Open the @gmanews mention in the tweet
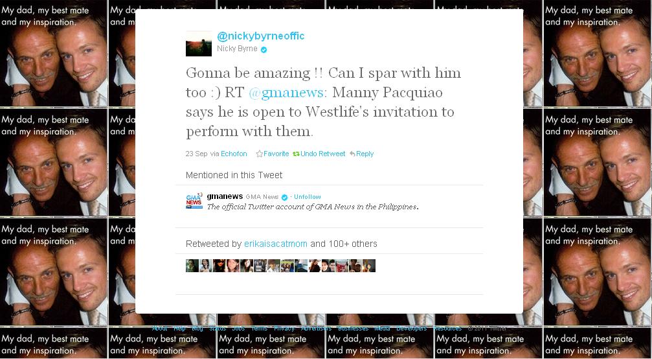The width and height of the screenshot is (652, 359). (287, 93)
